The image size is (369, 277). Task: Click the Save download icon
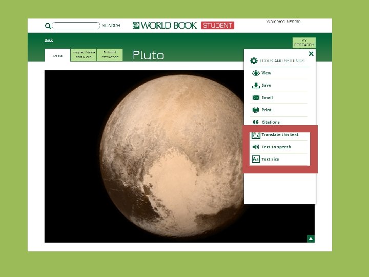point(256,85)
